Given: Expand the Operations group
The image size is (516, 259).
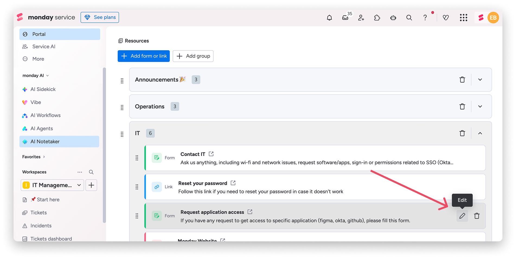Looking at the screenshot, I should click(480, 106).
